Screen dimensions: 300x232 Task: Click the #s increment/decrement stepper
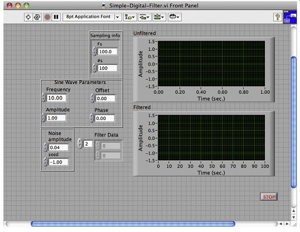point(95,68)
